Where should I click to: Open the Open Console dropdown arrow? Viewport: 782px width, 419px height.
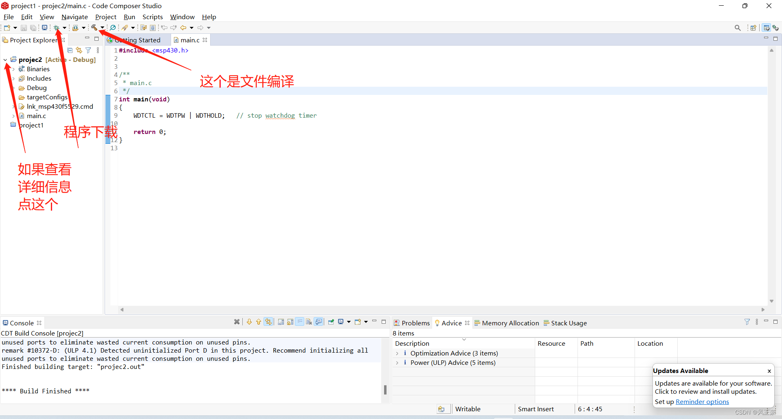(x=365, y=322)
